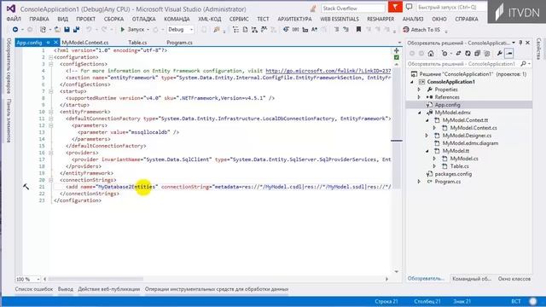Screen dimensions: 546x307
Task: Click the Find in Files toolbar icon
Action: point(217,30)
